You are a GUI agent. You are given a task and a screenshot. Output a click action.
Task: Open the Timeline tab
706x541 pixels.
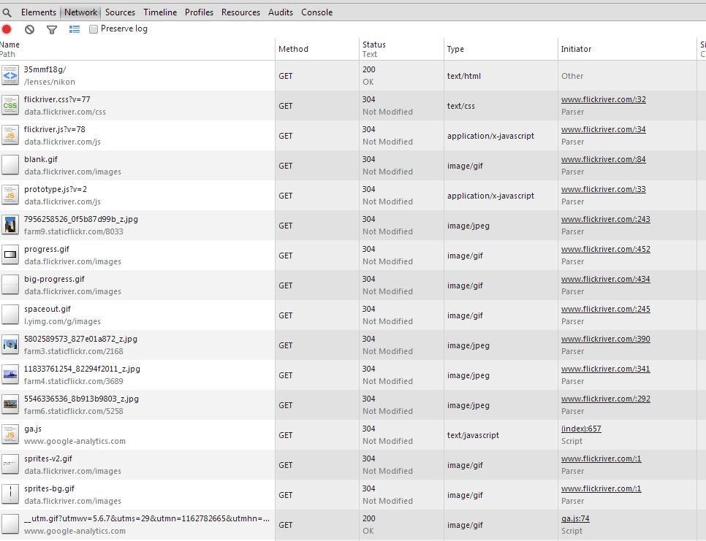coord(160,12)
